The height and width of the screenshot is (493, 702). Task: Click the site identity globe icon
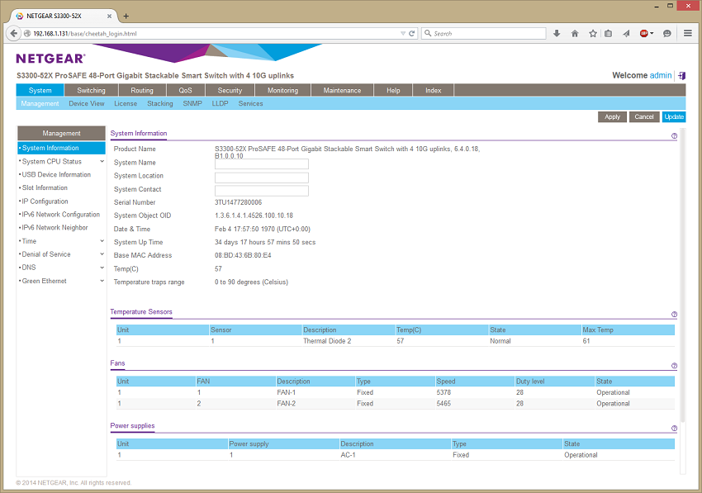[27, 34]
